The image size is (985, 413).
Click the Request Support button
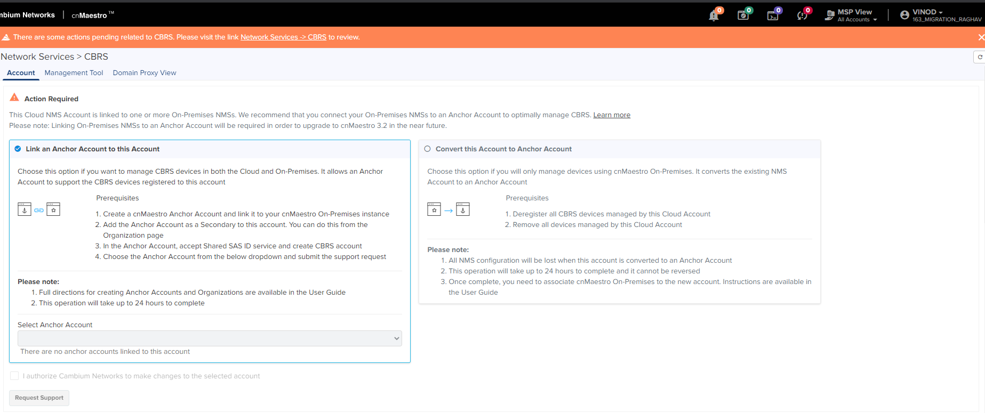[x=39, y=398]
